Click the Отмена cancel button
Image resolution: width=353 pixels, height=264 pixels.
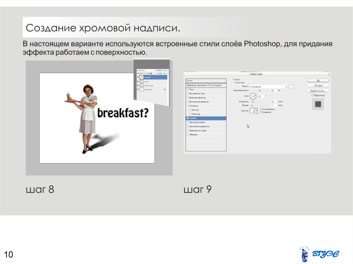pyautogui.click(x=318, y=86)
